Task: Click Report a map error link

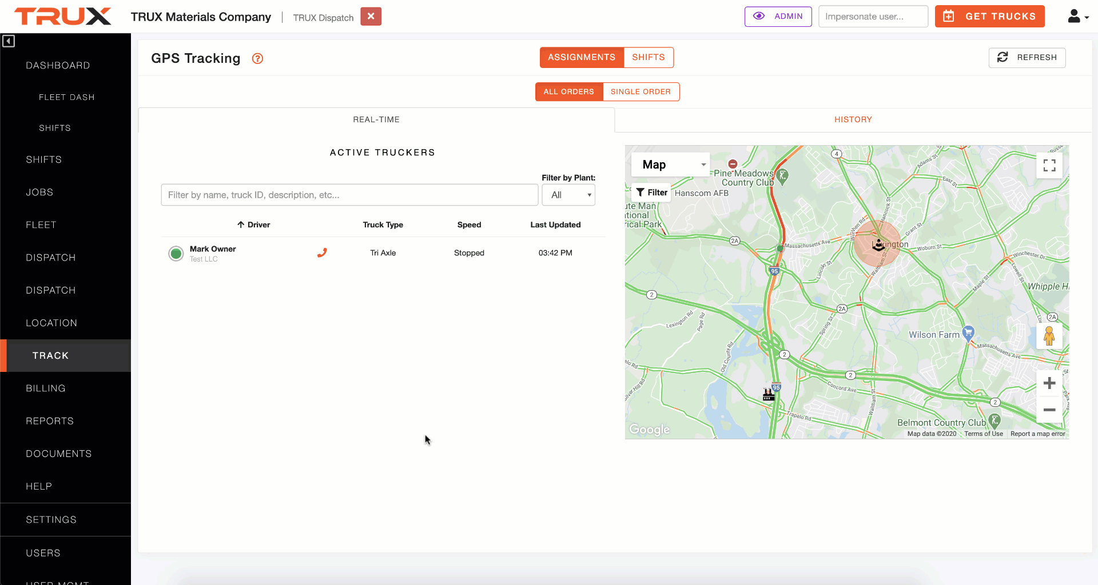Action: pos(1037,434)
